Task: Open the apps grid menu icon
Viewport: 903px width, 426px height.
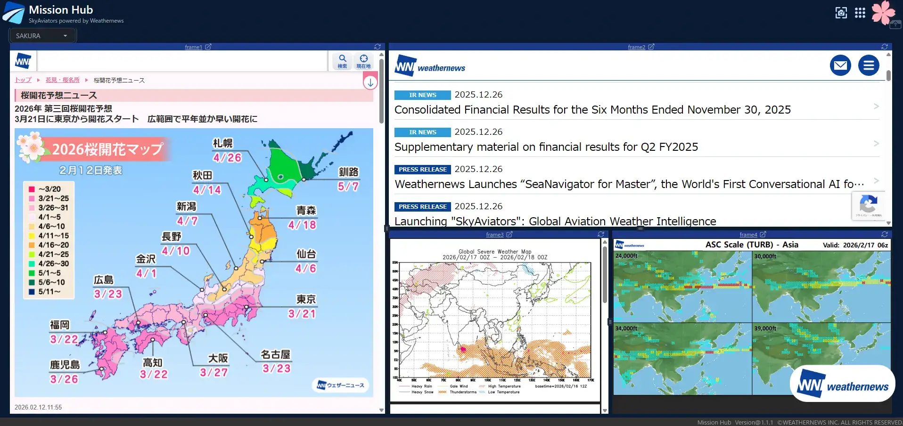Action: click(x=860, y=13)
